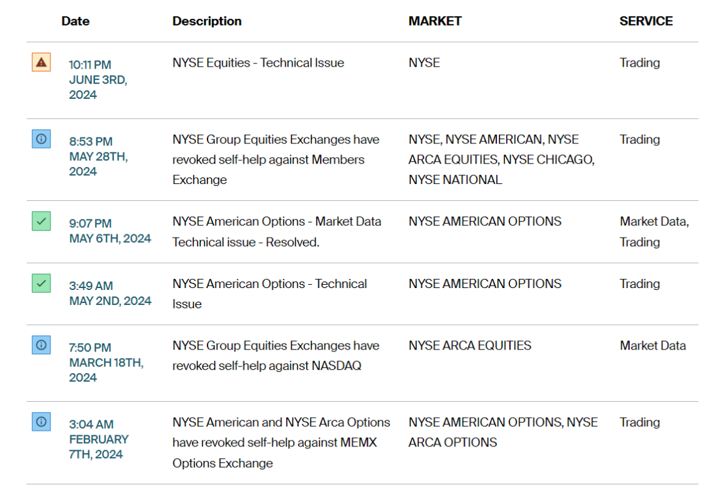Click the SERVICE column header
Viewport: 707px width, 487px height.
(x=645, y=21)
